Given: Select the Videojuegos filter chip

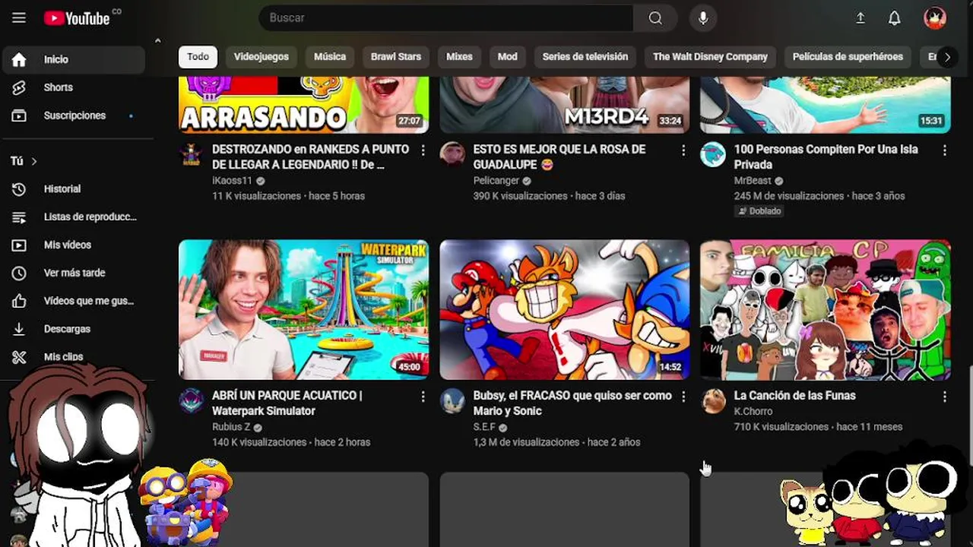Looking at the screenshot, I should click(261, 57).
